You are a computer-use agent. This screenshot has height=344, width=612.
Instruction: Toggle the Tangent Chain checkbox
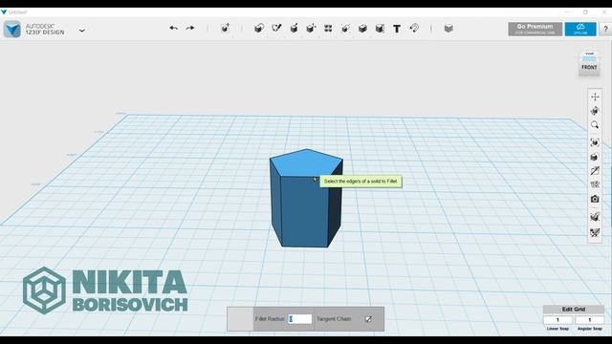click(x=368, y=319)
